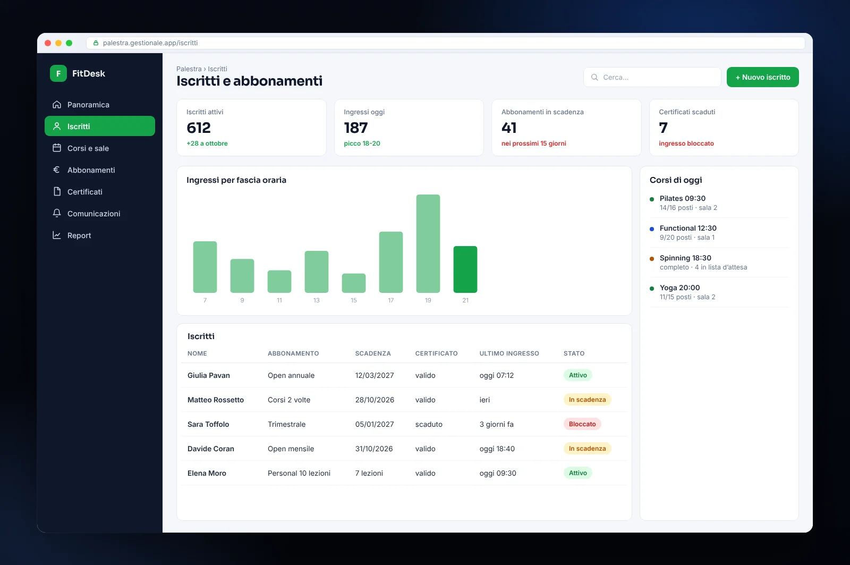Screen dimensions: 850x565
Task: Click the padlock icon in address bar
Action: pos(96,43)
